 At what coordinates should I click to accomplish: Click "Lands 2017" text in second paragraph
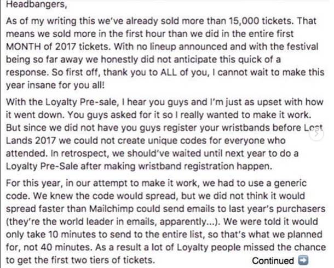[x=31, y=140]
